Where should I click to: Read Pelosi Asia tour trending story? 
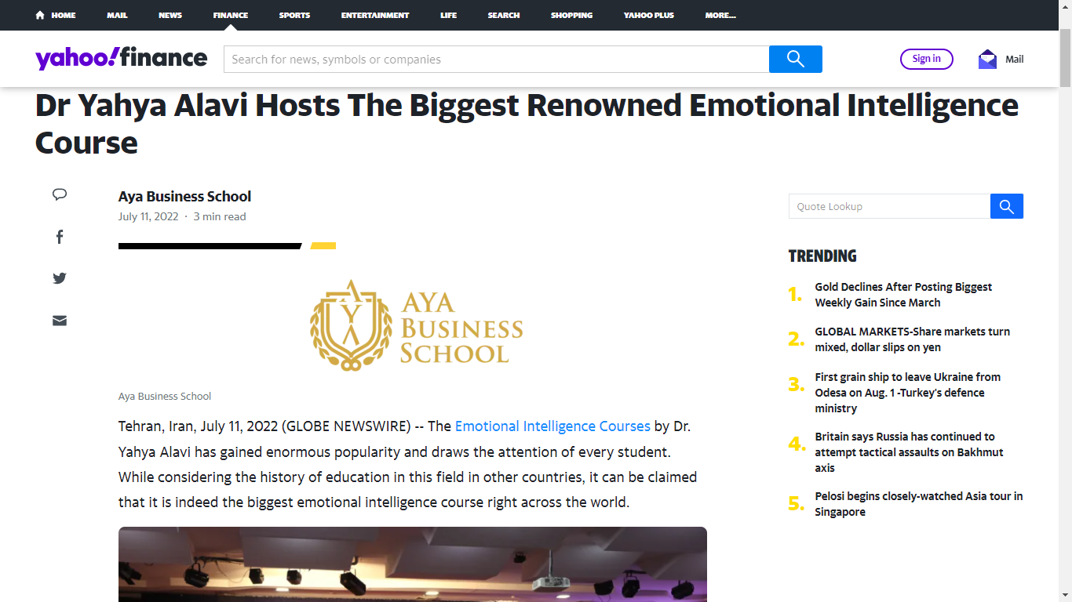pyautogui.click(x=918, y=504)
